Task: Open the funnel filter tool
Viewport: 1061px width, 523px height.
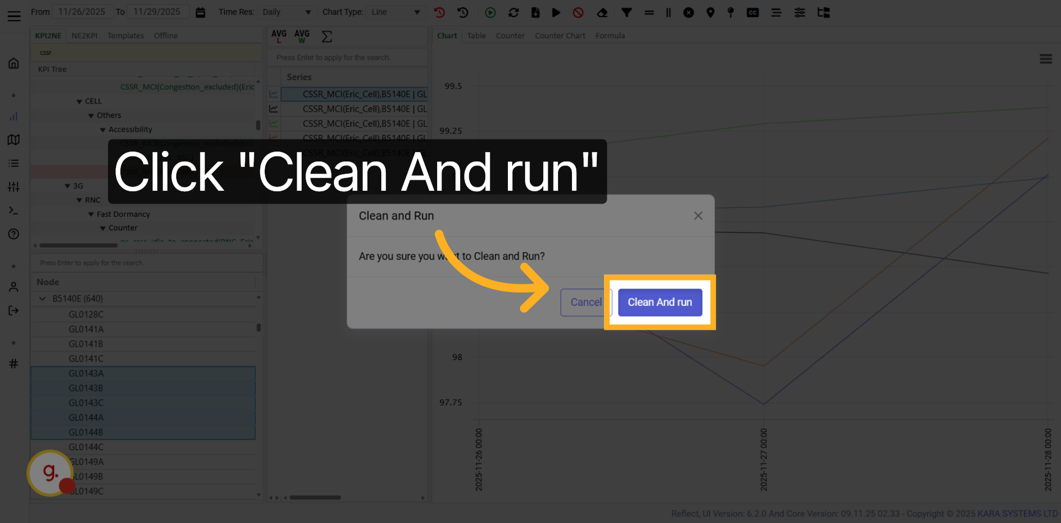Action: 627,12
